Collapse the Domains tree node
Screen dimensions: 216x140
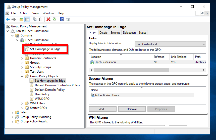pyautogui.click(x=12, y=35)
